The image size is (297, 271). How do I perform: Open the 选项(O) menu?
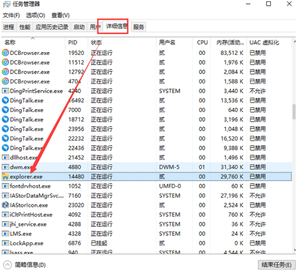tap(35, 15)
